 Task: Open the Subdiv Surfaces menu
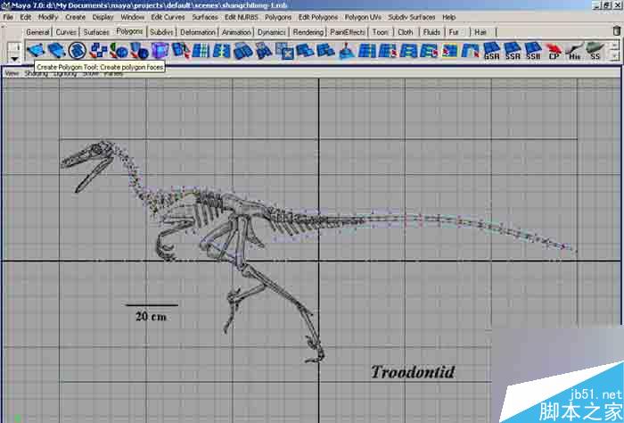(x=412, y=17)
